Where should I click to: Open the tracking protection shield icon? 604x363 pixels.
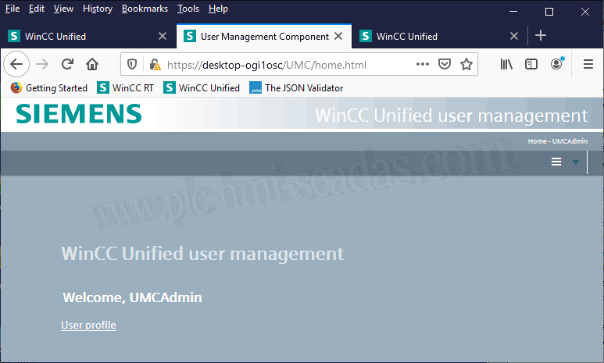(x=132, y=65)
